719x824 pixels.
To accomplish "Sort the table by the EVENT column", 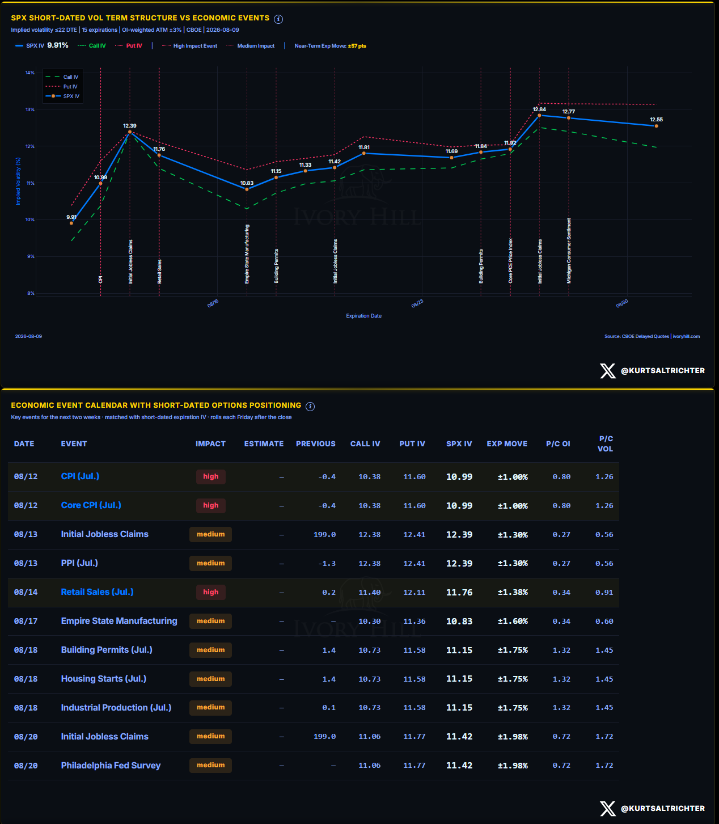I will [74, 444].
